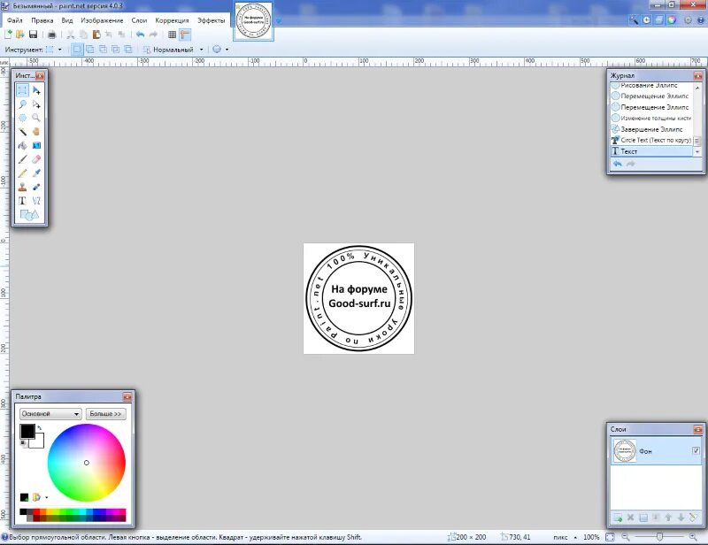Select the Shapes tool
The height and width of the screenshot is (545, 708).
coord(29,215)
